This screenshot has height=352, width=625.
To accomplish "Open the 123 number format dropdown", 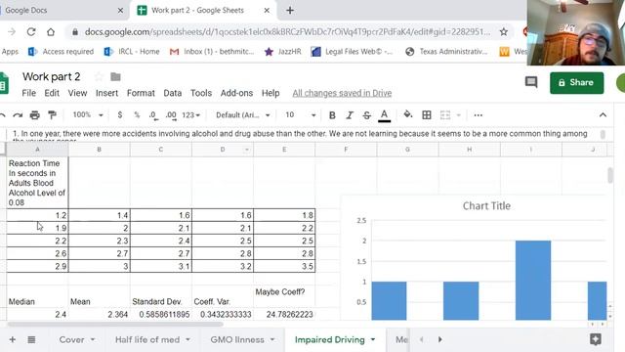I will coord(191,115).
